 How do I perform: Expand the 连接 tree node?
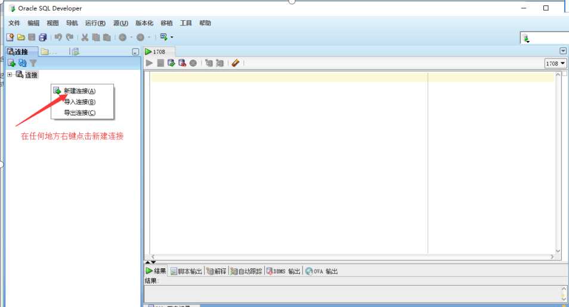[10, 74]
